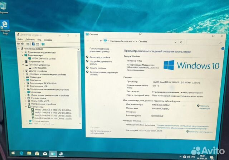
Task: Collapse the Дисковые устройства node
Action: [x=23, y=65]
